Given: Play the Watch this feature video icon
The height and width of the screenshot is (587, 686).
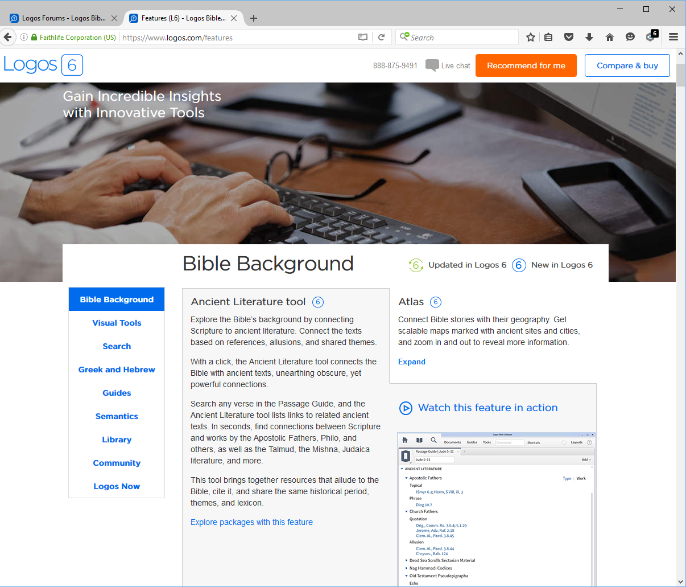Looking at the screenshot, I should tap(406, 408).
